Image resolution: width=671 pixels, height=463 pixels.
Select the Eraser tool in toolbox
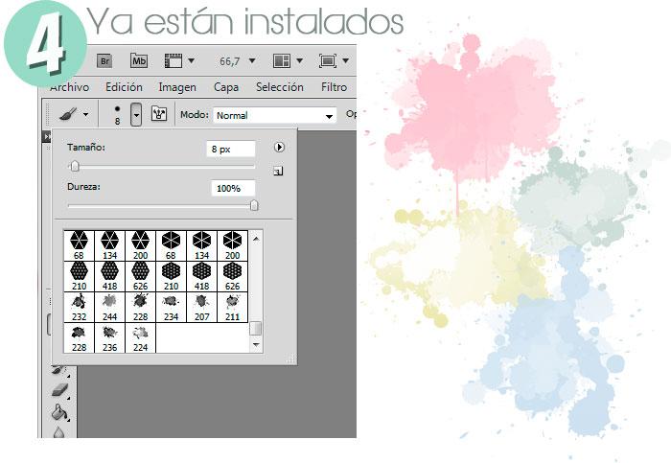point(58,392)
